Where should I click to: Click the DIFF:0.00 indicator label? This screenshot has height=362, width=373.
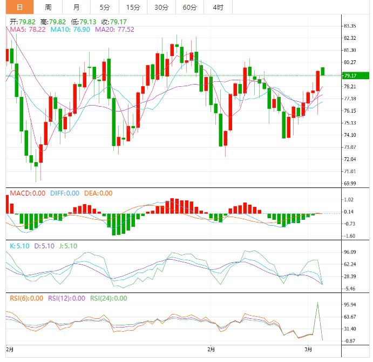click(x=65, y=193)
